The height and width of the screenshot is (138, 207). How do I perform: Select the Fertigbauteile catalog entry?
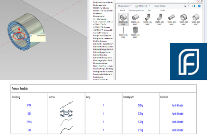pos(98,77)
